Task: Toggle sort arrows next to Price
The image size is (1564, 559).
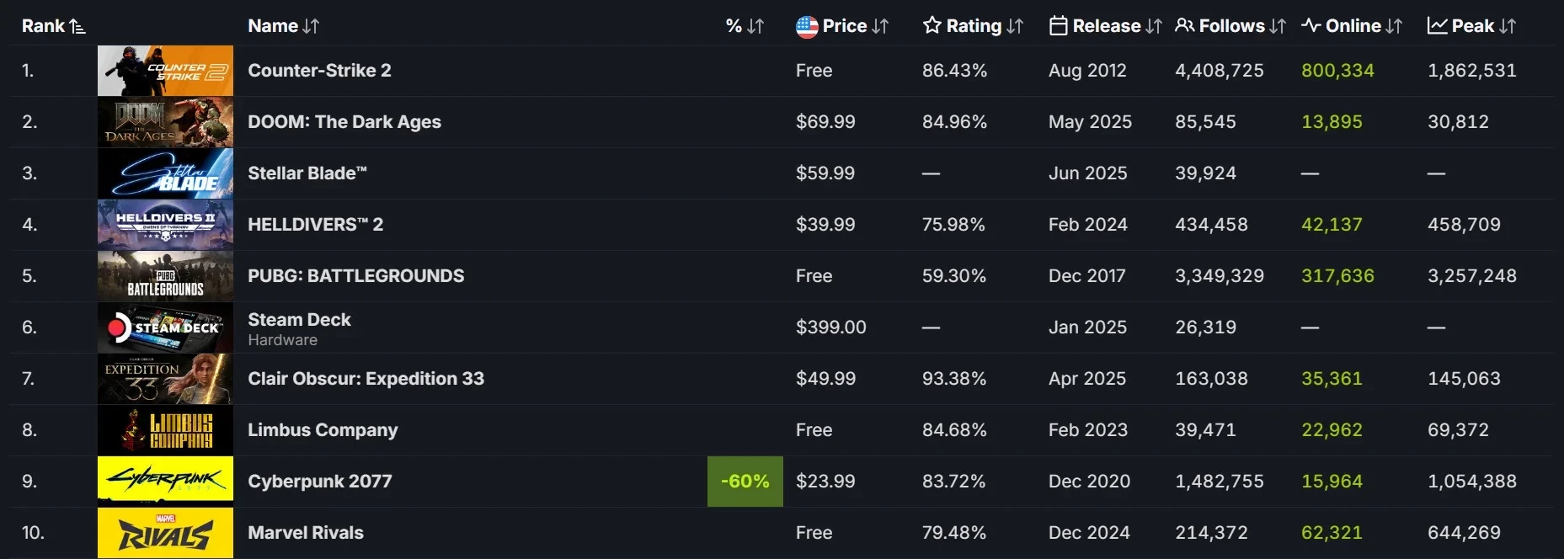Action: tap(880, 27)
